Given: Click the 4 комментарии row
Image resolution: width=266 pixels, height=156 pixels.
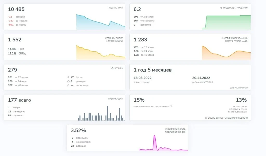Looking at the screenshot, I should (81, 142).
